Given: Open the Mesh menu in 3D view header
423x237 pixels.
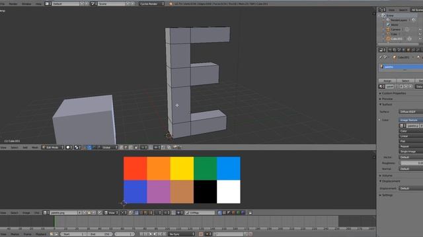Looking at the screenshot, I should click(x=35, y=147).
